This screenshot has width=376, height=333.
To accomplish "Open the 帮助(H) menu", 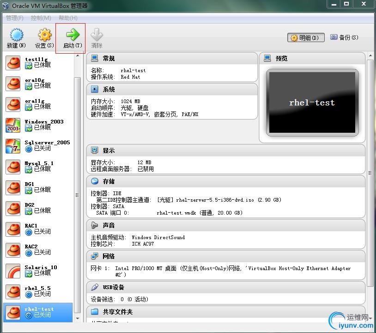I will (x=68, y=18).
